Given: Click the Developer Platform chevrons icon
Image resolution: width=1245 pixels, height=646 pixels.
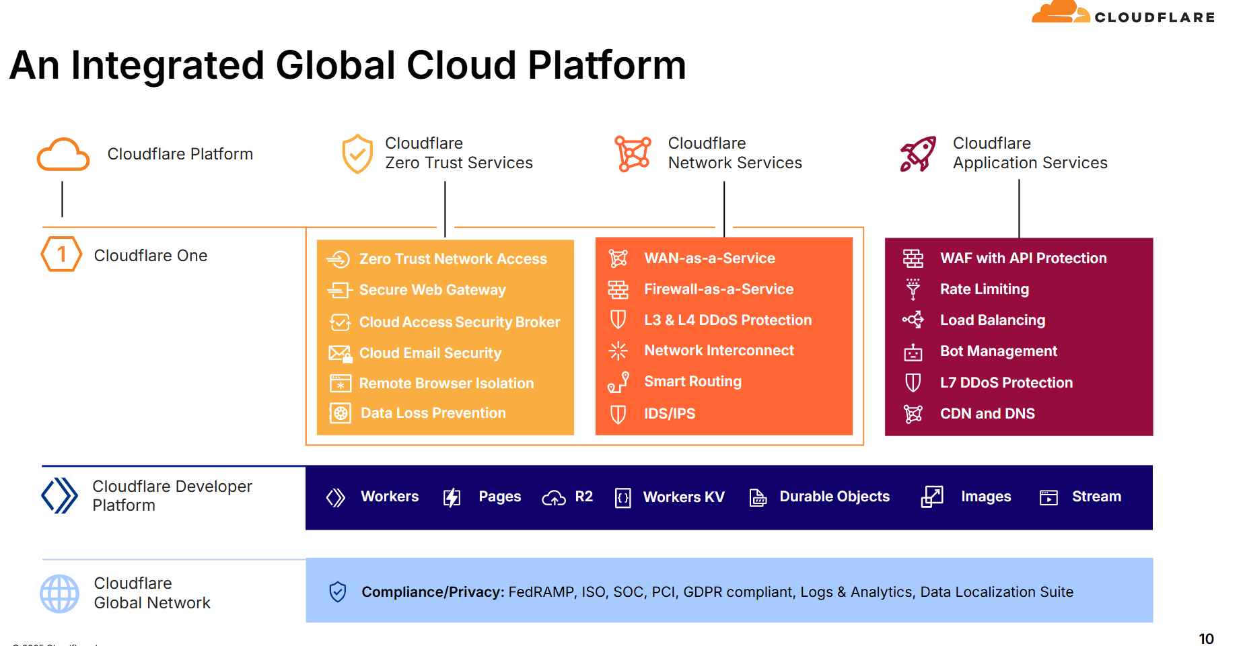Looking at the screenshot, I should (x=59, y=496).
